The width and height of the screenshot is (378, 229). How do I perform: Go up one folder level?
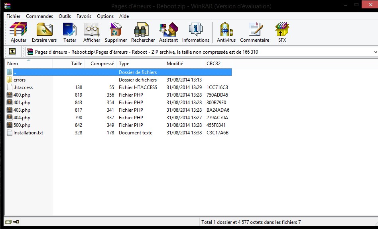pyautogui.click(x=12, y=51)
